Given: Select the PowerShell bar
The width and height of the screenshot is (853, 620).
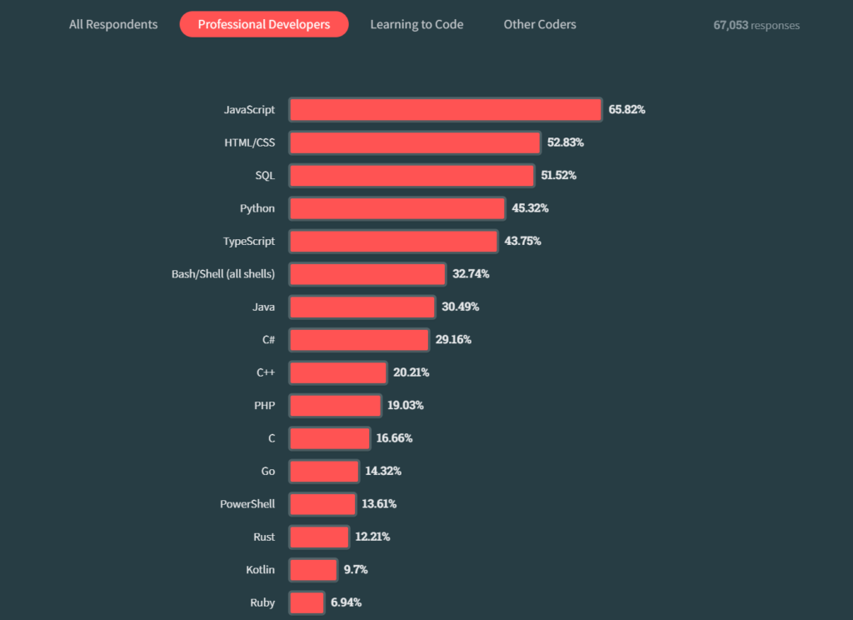Looking at the screenshot, I should 322,504.
